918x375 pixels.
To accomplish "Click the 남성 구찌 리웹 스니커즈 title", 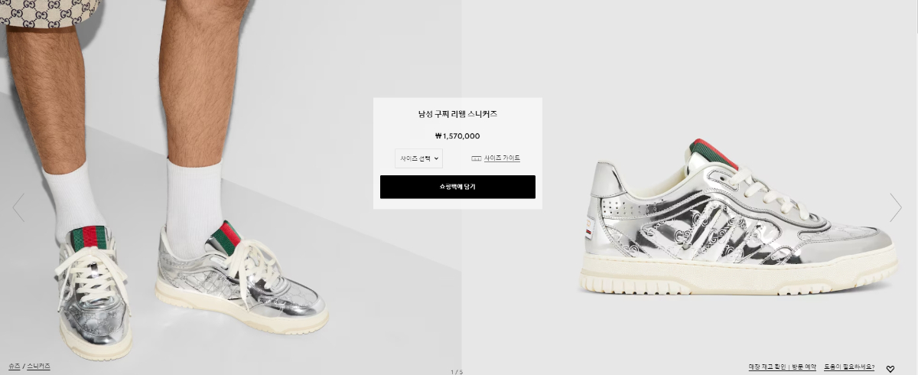I will coord(457,114).
